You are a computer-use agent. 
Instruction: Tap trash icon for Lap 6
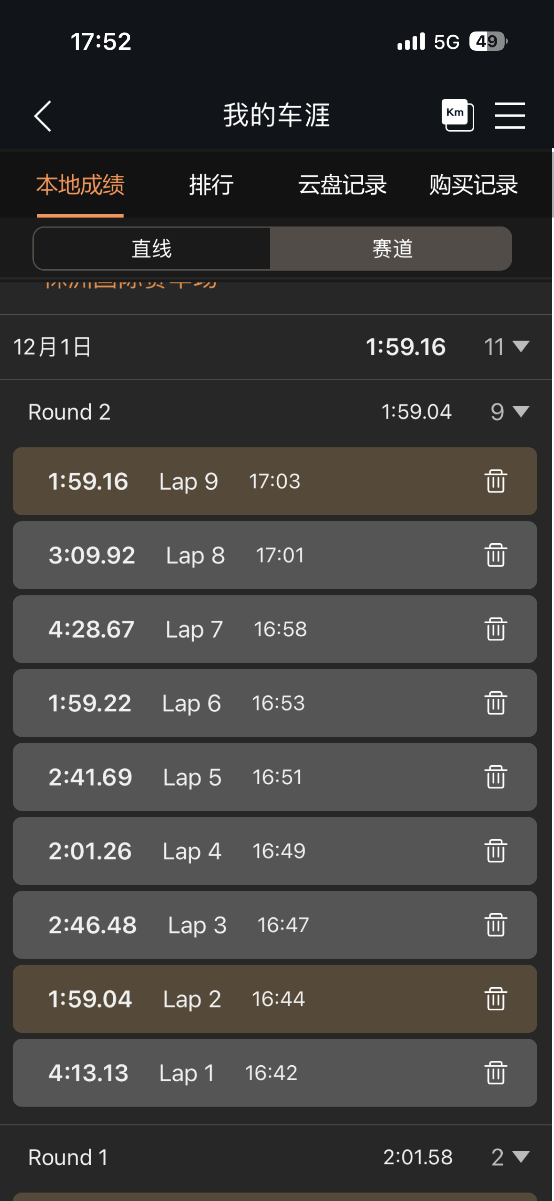(495, 703)
